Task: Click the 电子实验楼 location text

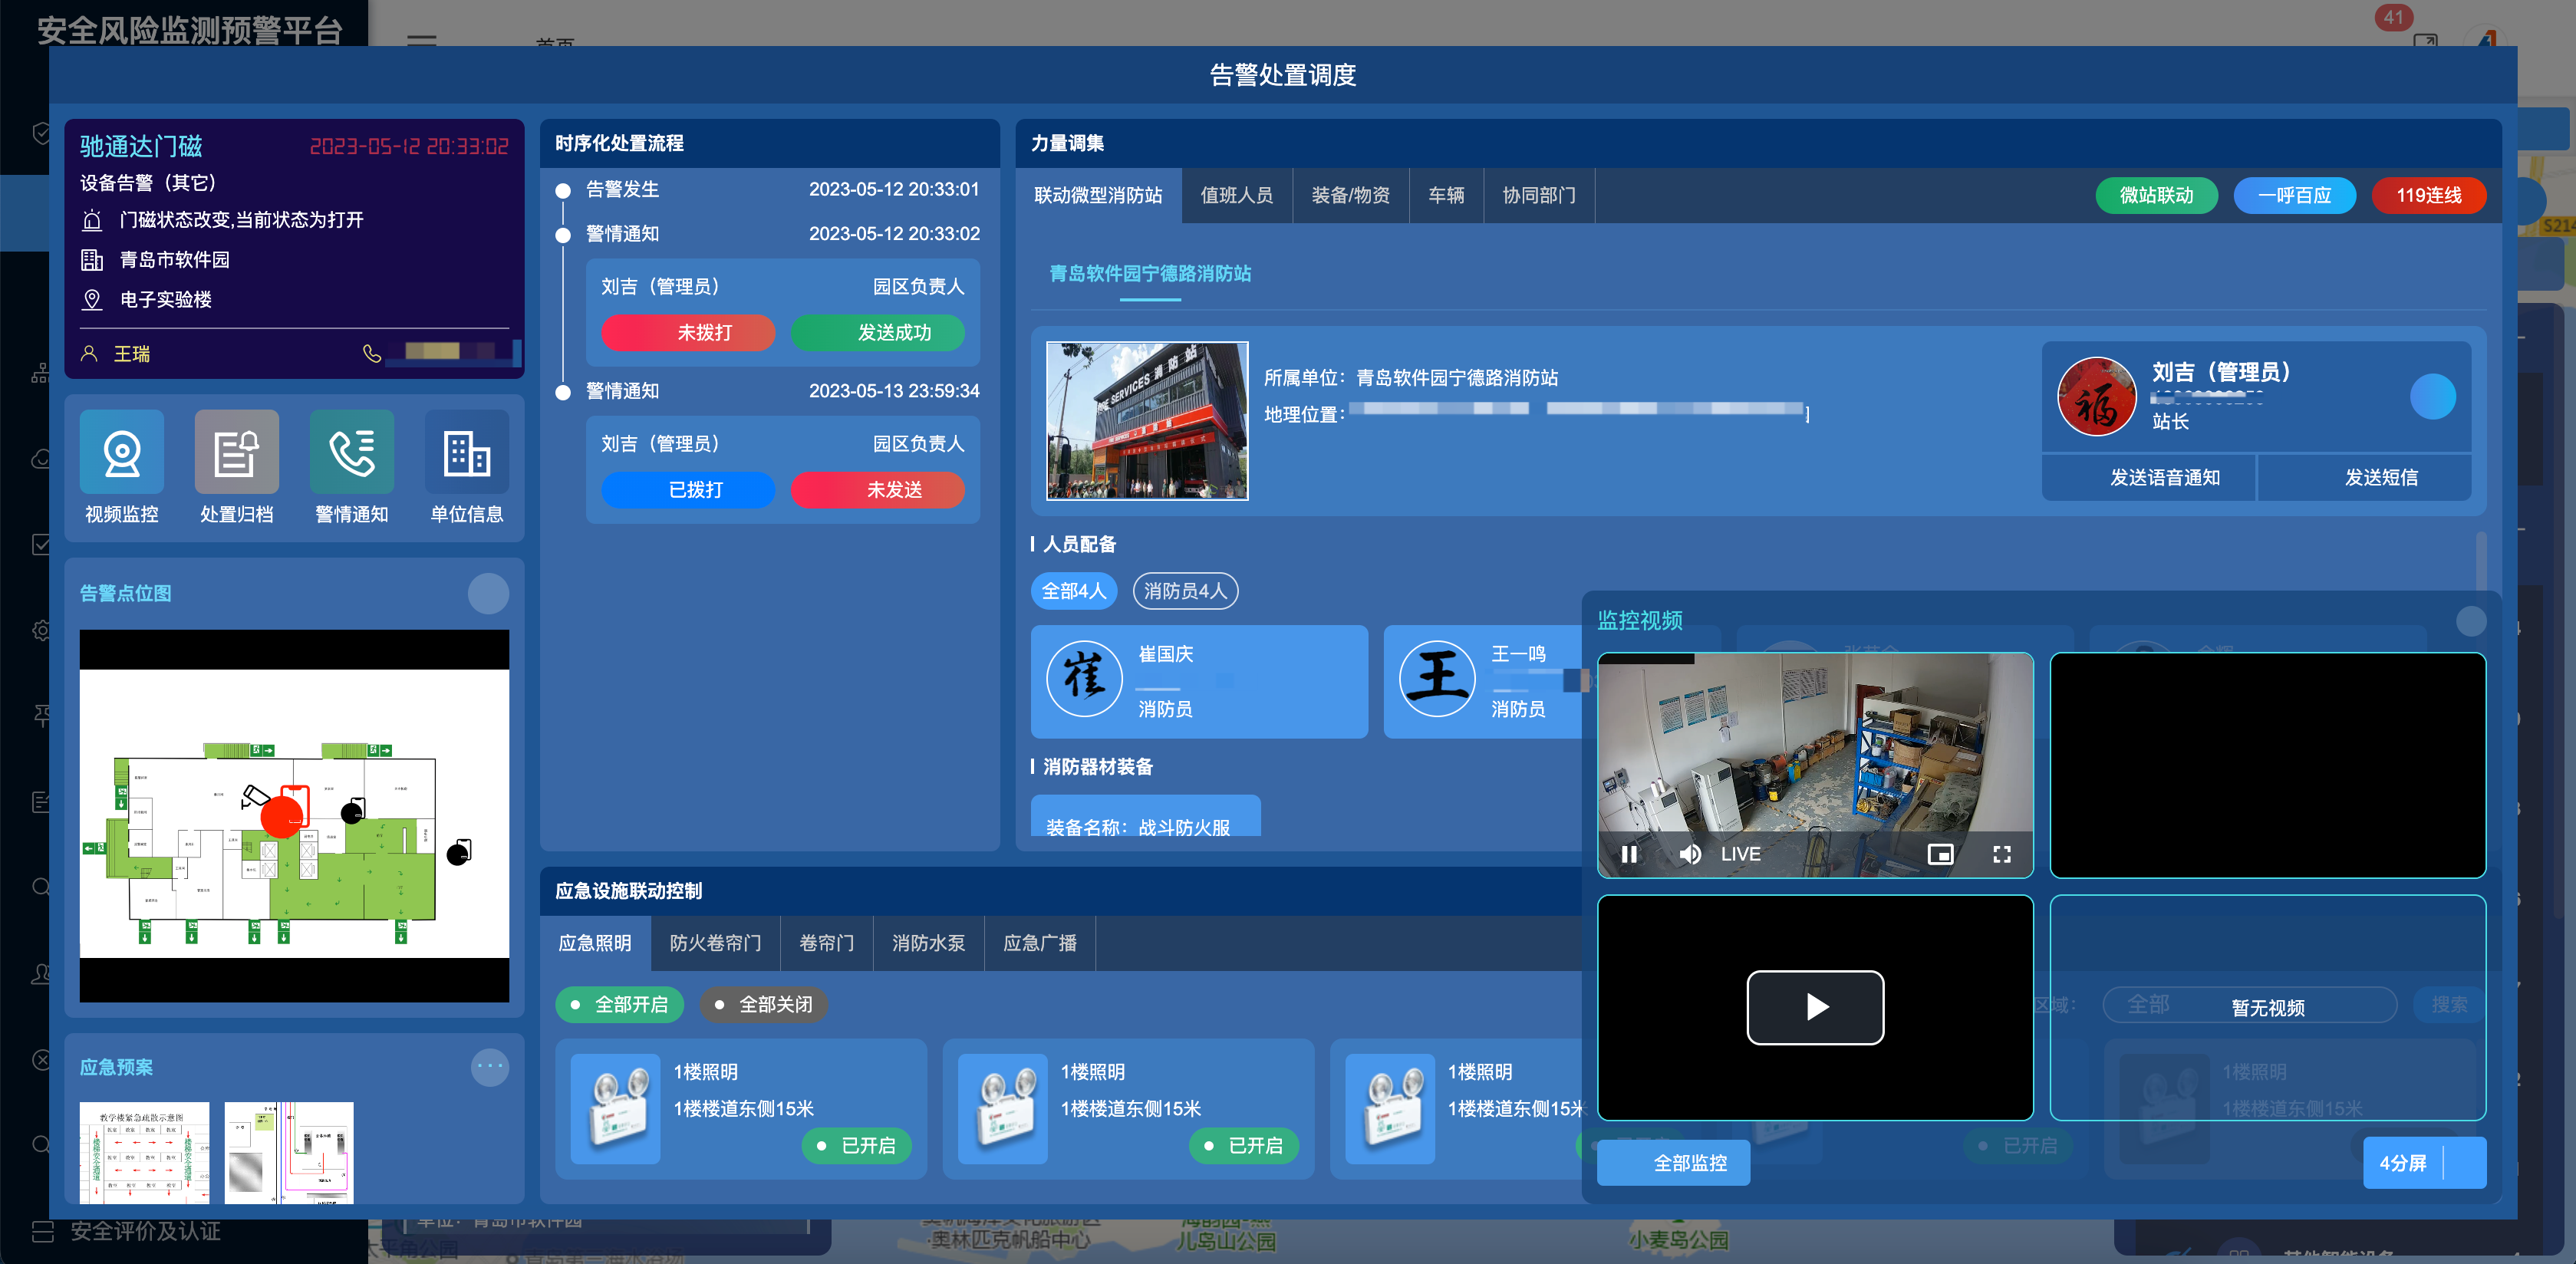Action: (166, 299)
